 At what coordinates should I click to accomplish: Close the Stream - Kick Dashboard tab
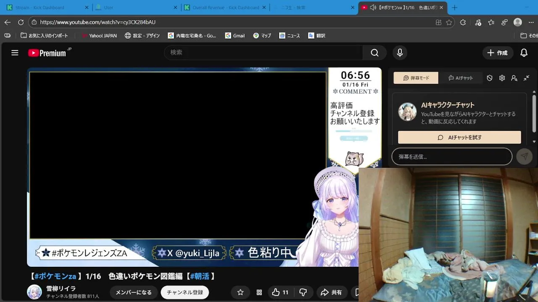coord(87,8)
